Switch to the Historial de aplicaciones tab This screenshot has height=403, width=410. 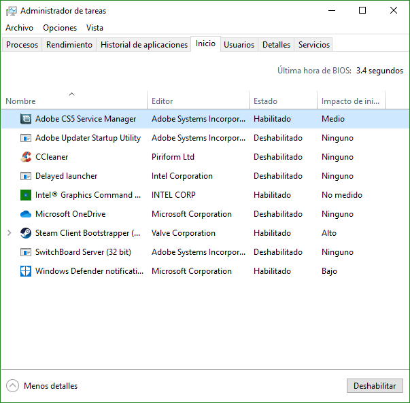tap(144, 45)
